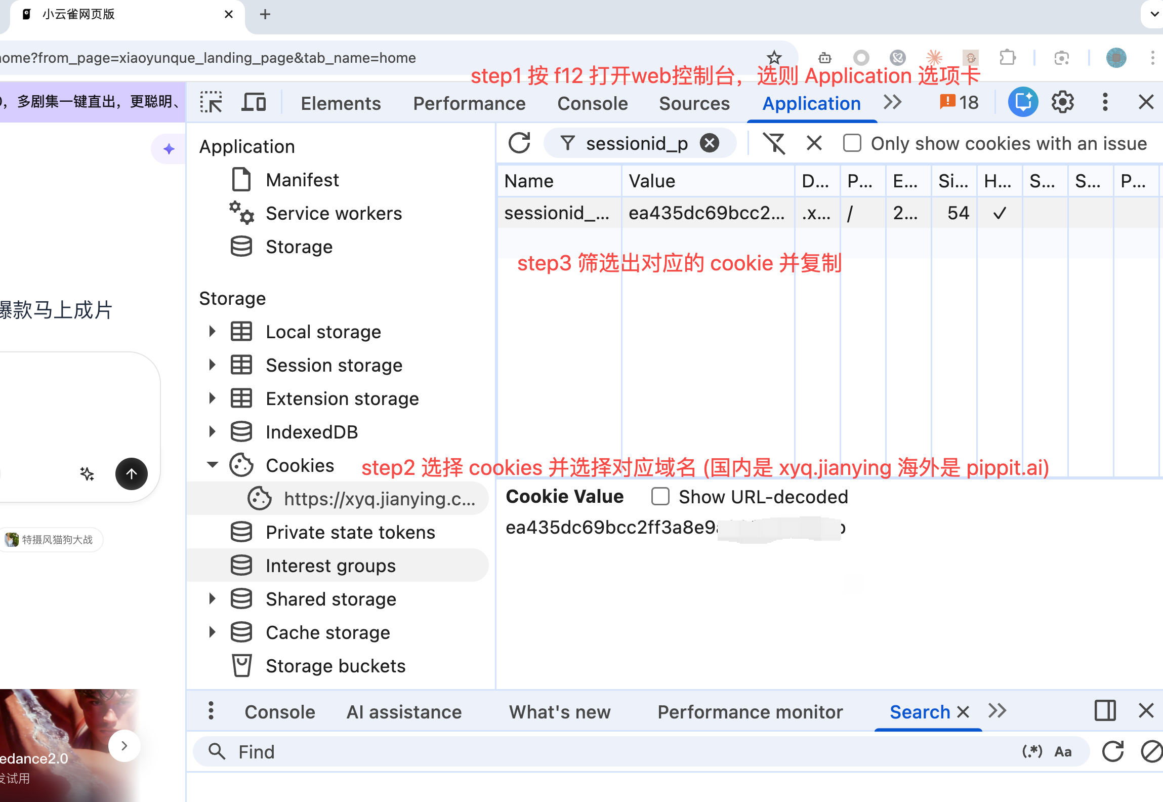The width and height of the screenshot is (1163, 802).
Task: Click the regex toggle in Find bar
Action: click(x=1031, y=751)
